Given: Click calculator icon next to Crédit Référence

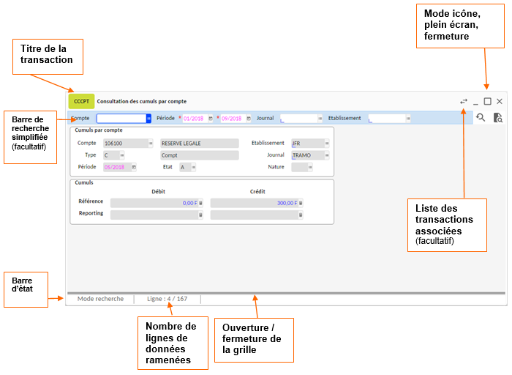Looking at the screenshot, I should pos(301,203).
